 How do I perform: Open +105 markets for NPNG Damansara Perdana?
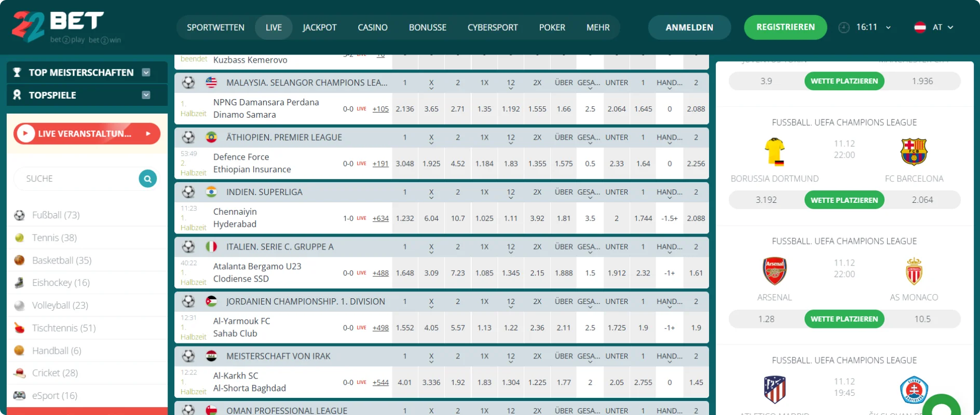(380, 109)
